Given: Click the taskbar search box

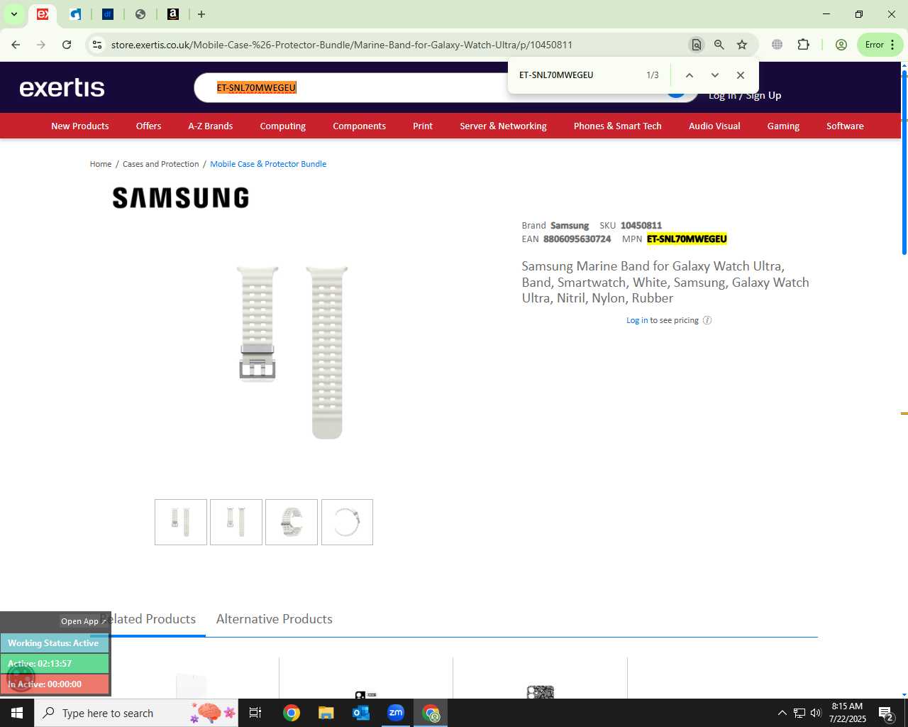Looking at the screenshot, I should point(137,713).
